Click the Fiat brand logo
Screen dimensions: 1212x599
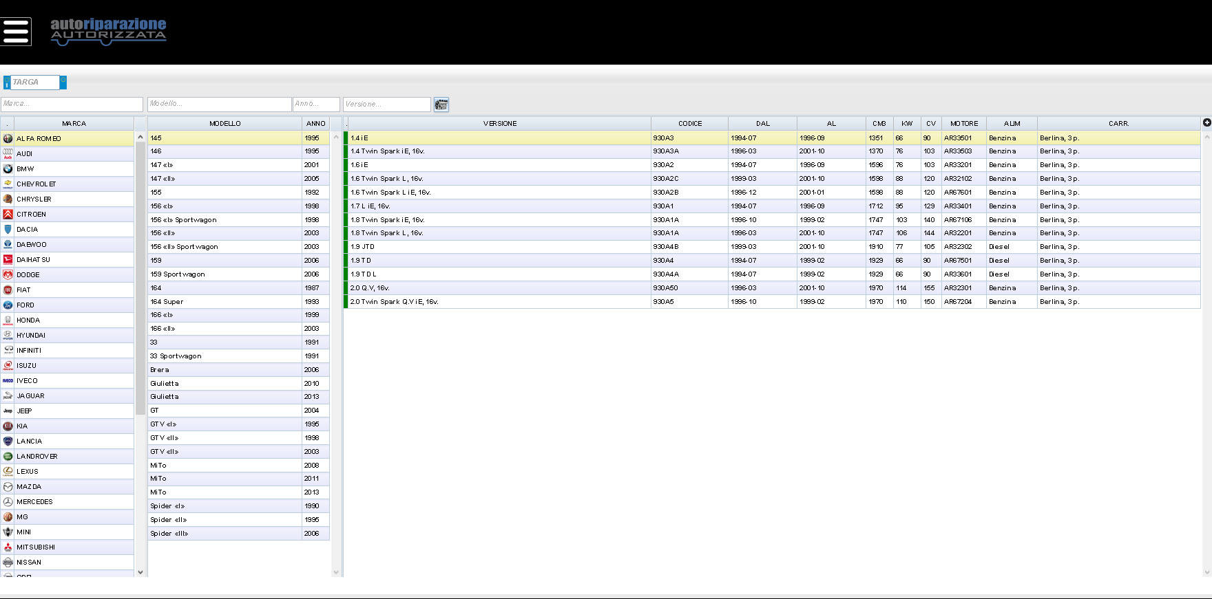[8, 290]
